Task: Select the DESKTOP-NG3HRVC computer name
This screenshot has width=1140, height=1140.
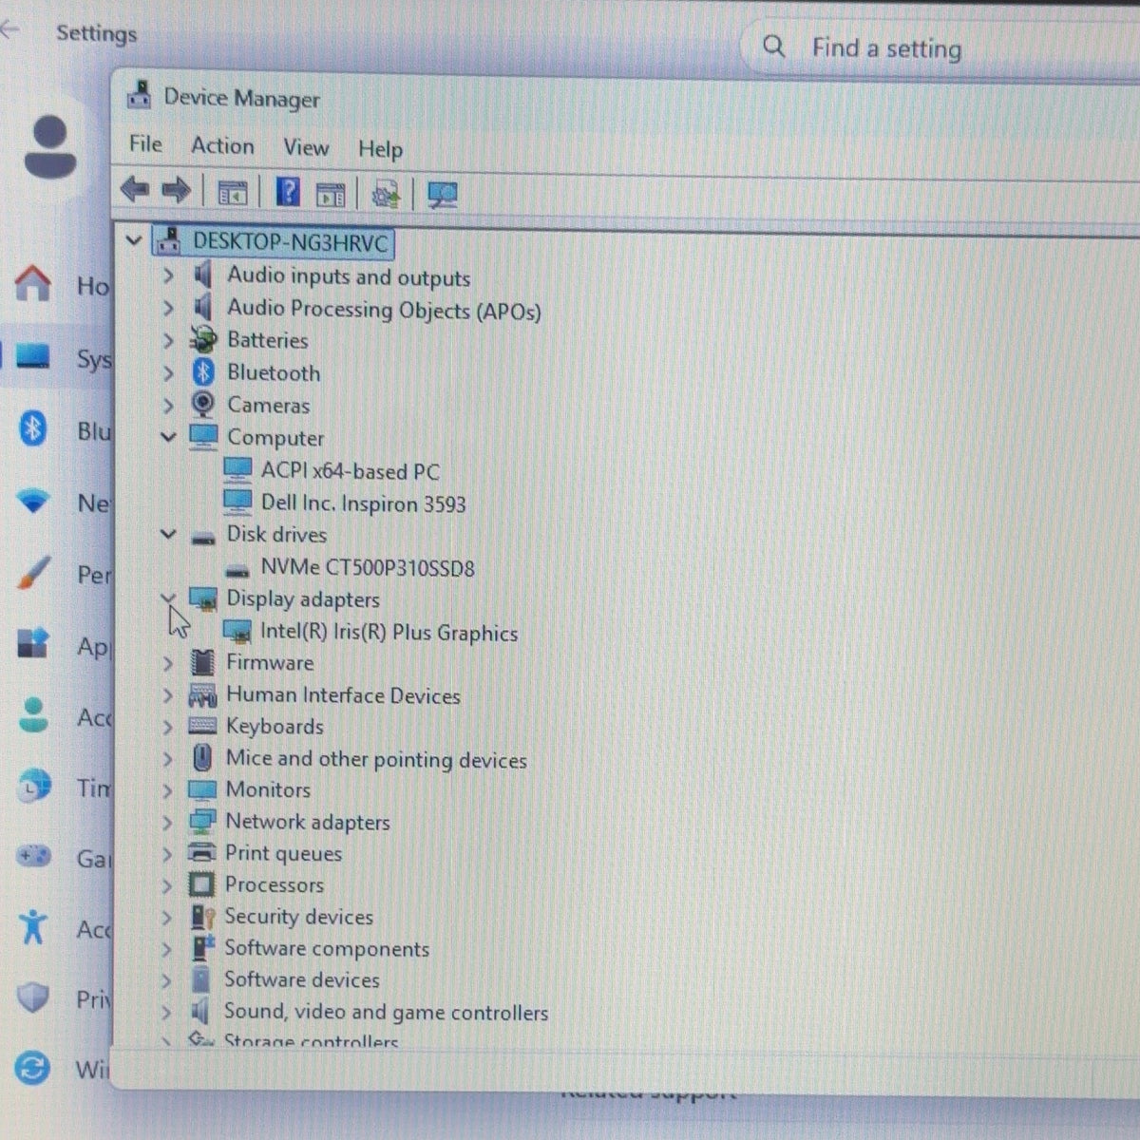Action: (291, 242)
